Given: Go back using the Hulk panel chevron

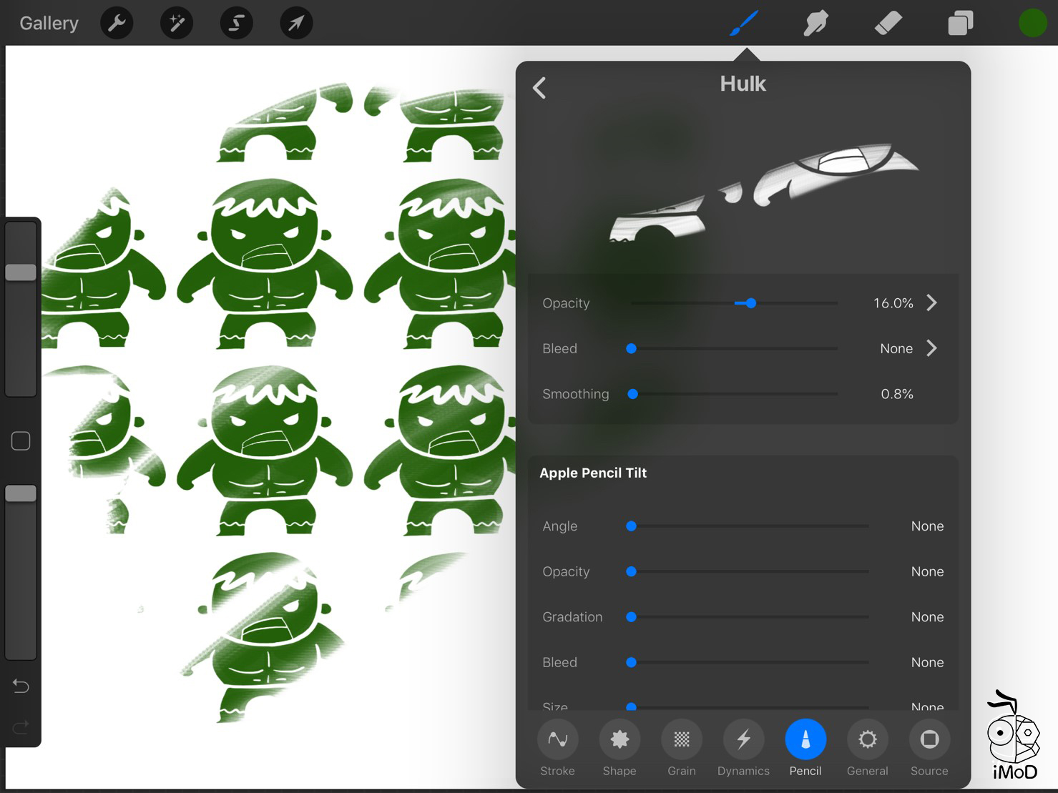Looking at the screenshot, I should tap(540, 88).
